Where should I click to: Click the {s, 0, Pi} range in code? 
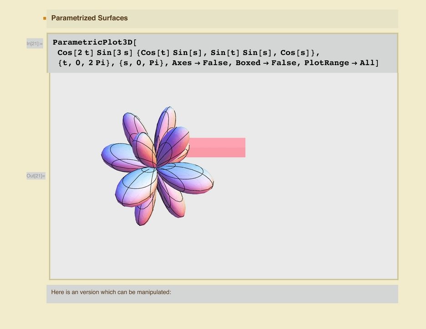pos(142,63)
